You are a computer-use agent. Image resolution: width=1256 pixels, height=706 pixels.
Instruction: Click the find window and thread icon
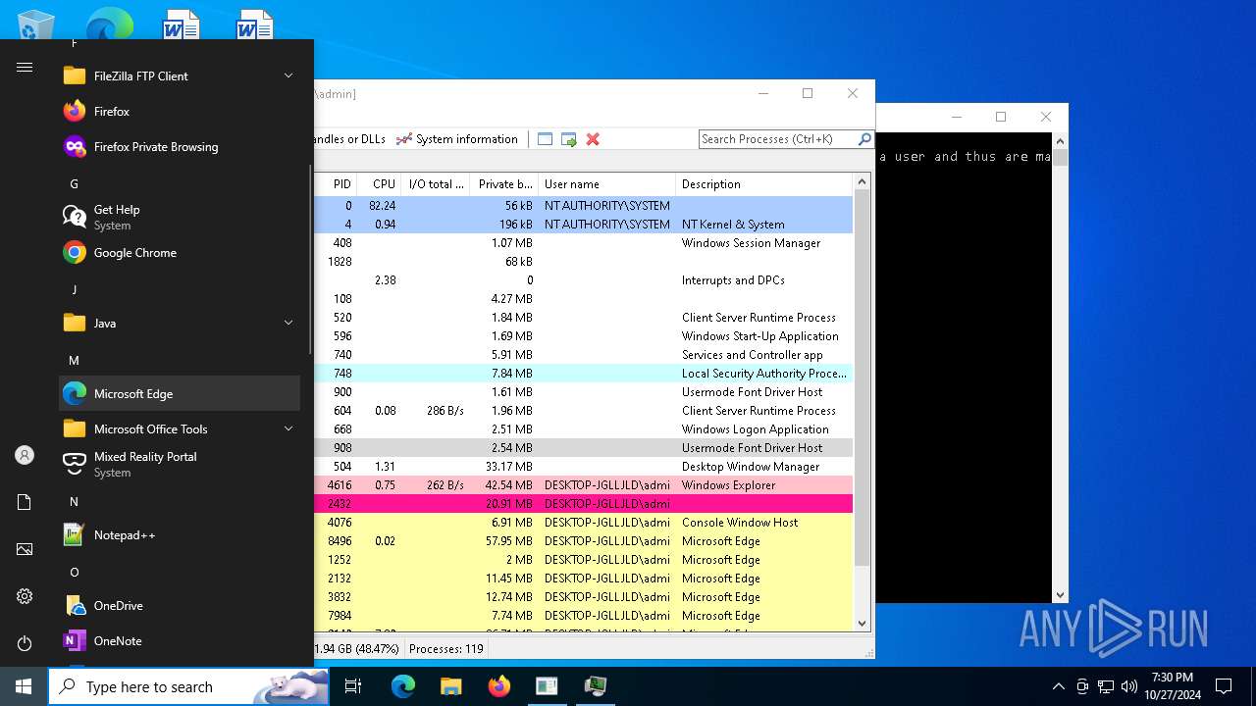pos(569,139)
